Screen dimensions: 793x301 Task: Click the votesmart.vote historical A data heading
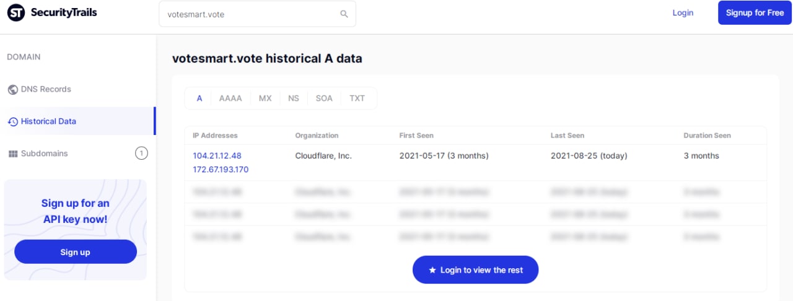267,59
